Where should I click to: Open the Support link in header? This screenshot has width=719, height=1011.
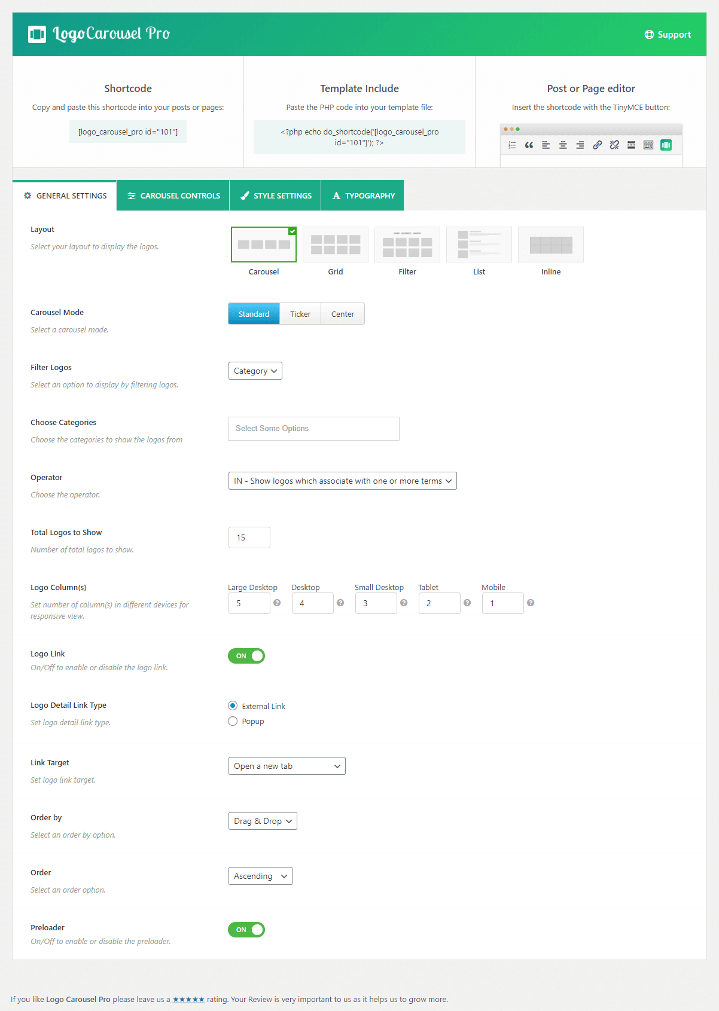[x=668, y=35]
